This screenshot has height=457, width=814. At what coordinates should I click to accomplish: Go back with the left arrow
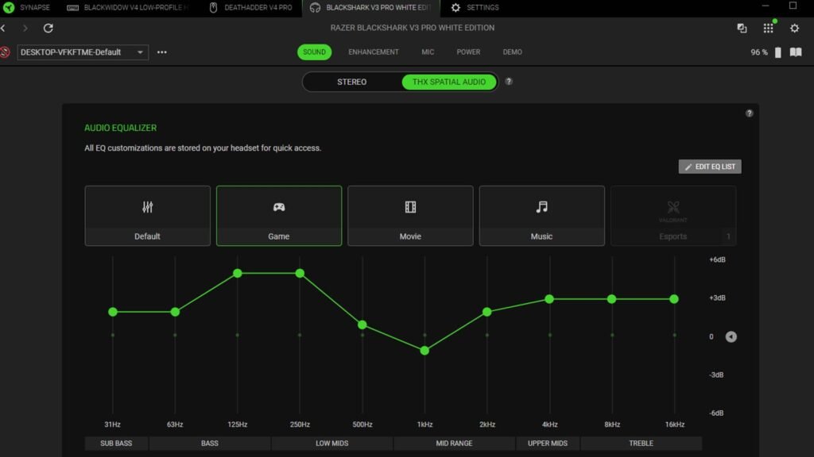click(4, 28)
